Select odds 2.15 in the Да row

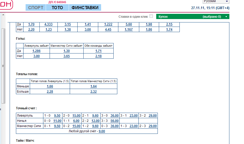click(169, 24)
